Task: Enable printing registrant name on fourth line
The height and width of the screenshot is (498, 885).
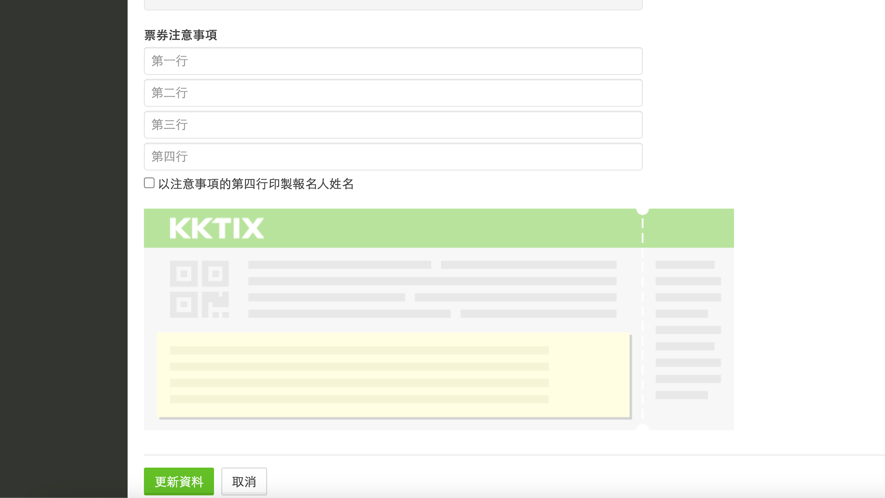Action: pyautogui.click(x=149, y=183)
